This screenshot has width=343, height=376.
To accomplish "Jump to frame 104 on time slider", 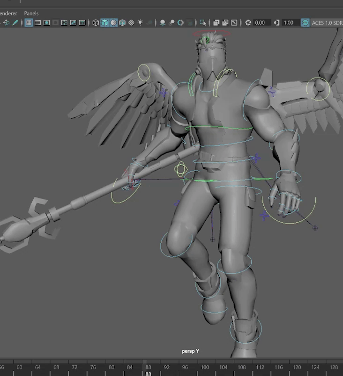I will click(223, 367).
